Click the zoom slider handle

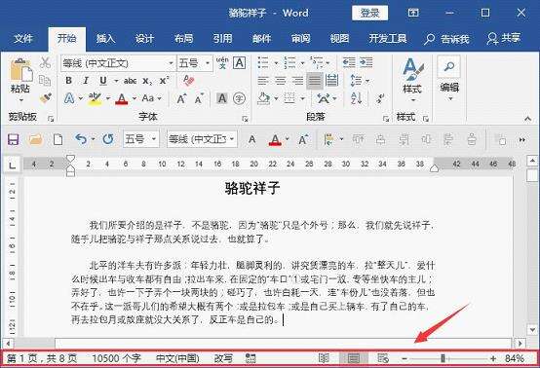443,358
